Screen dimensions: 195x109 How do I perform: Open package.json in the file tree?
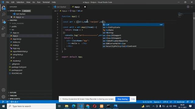(17, 70)
